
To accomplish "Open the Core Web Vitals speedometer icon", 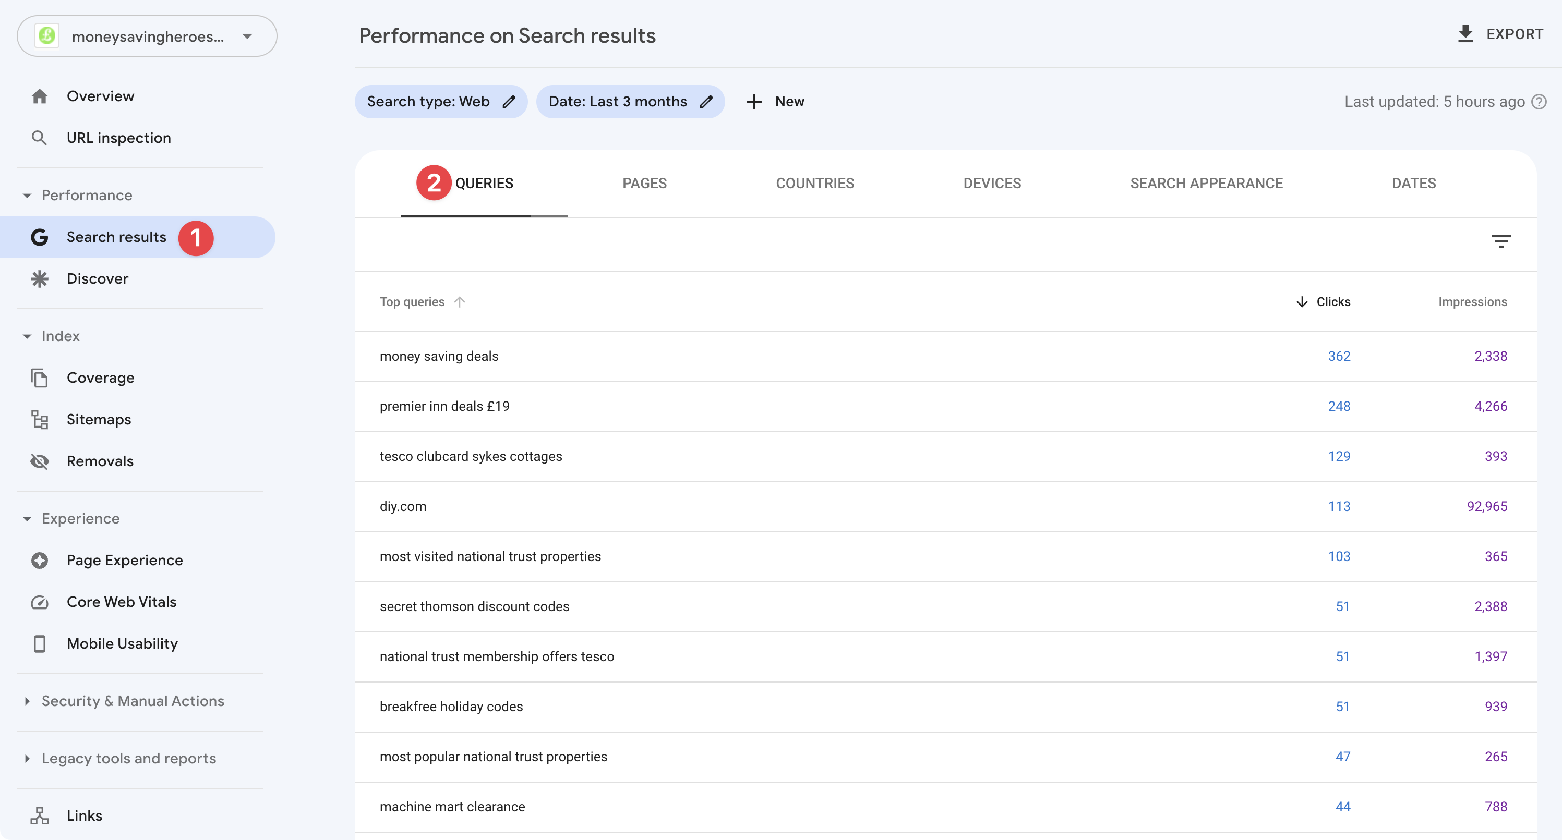I will (x=40, y=602).
